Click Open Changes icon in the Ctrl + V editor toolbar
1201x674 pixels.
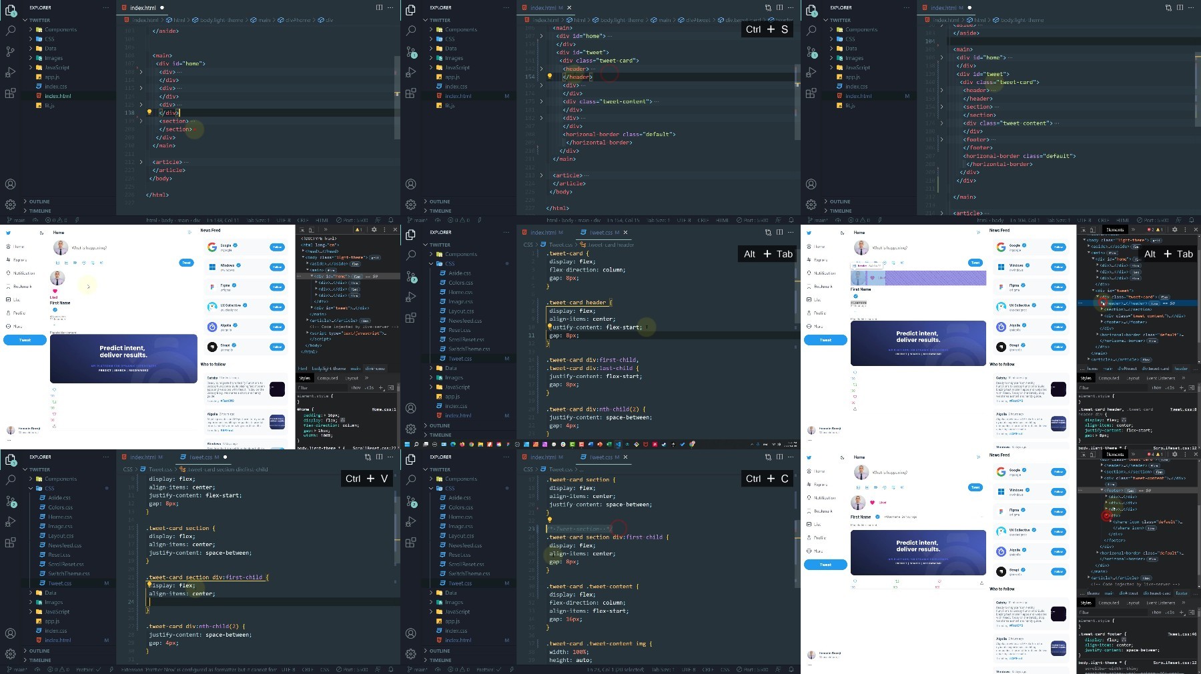(368, 457)
